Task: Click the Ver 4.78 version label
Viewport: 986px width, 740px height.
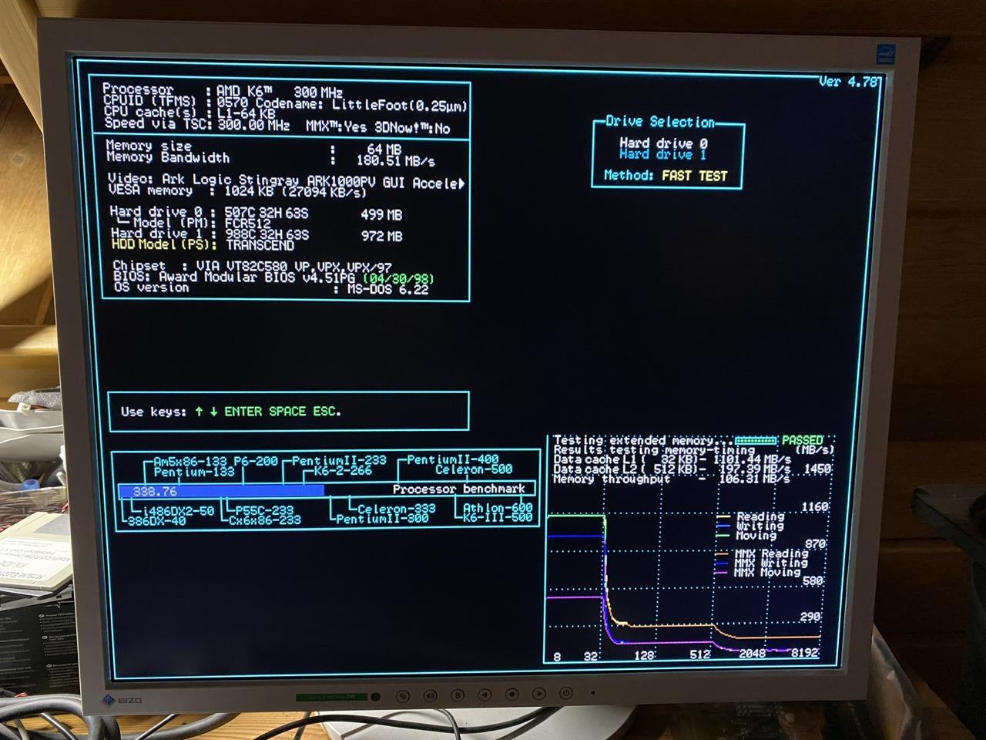Action: pos(848,81)
